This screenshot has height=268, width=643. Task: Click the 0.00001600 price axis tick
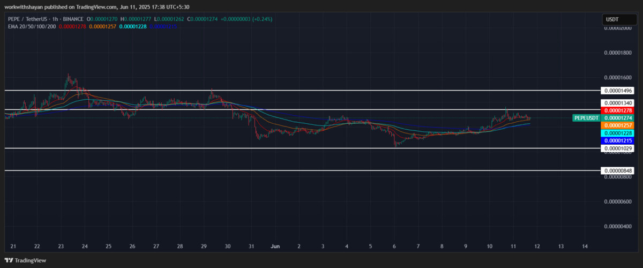click(x=618, y=77)
